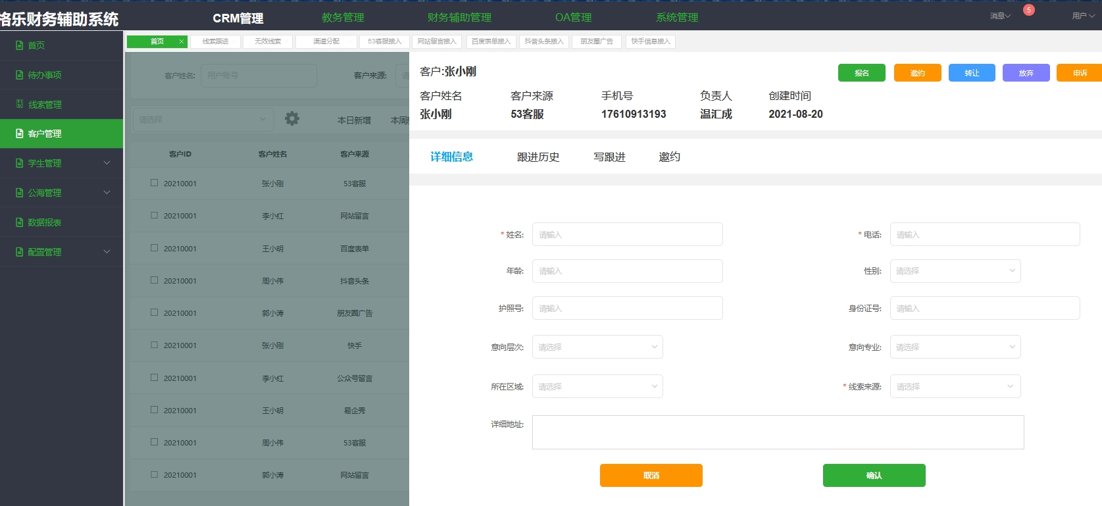Click the purple 放弃 button
1102x506 pixels.
tap(1026, 73)
